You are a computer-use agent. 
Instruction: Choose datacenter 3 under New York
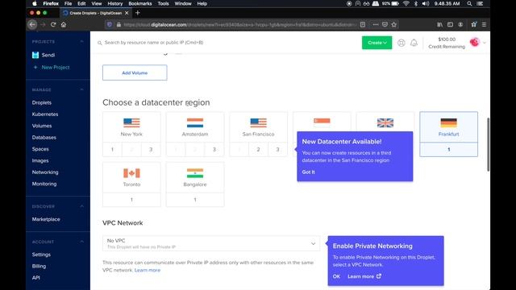pyautogui.click(x=151, y=150)
